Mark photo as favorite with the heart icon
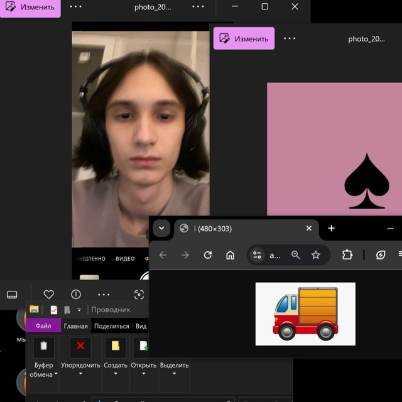Image resolution: width=402 pixels, height=402 pixels. tap(49, 295)
